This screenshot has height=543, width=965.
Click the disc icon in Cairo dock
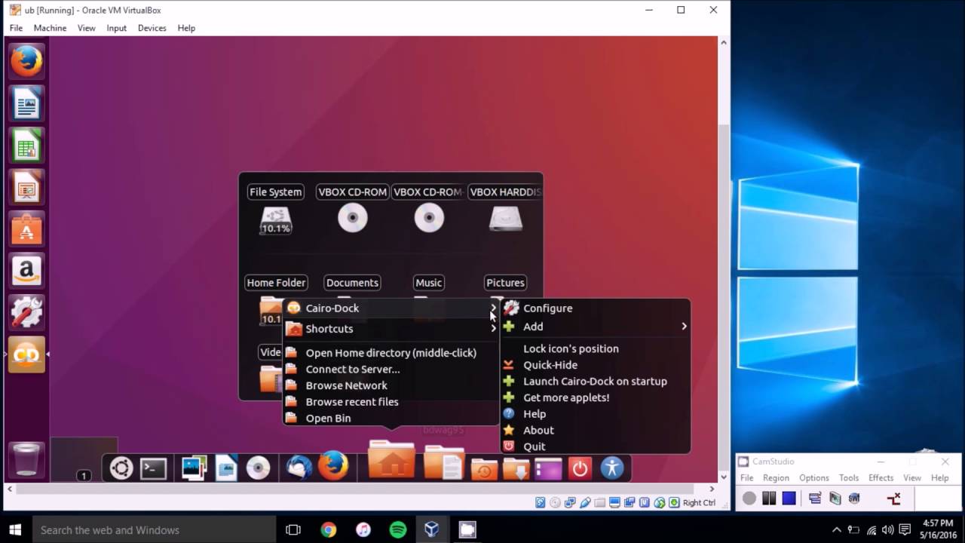(258, 468)
